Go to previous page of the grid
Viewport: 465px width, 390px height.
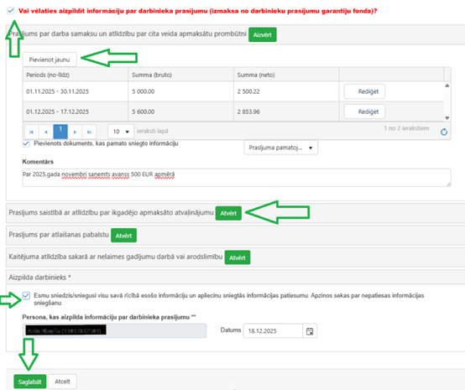pos(45,132)
